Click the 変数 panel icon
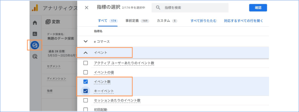 point(48,22)
